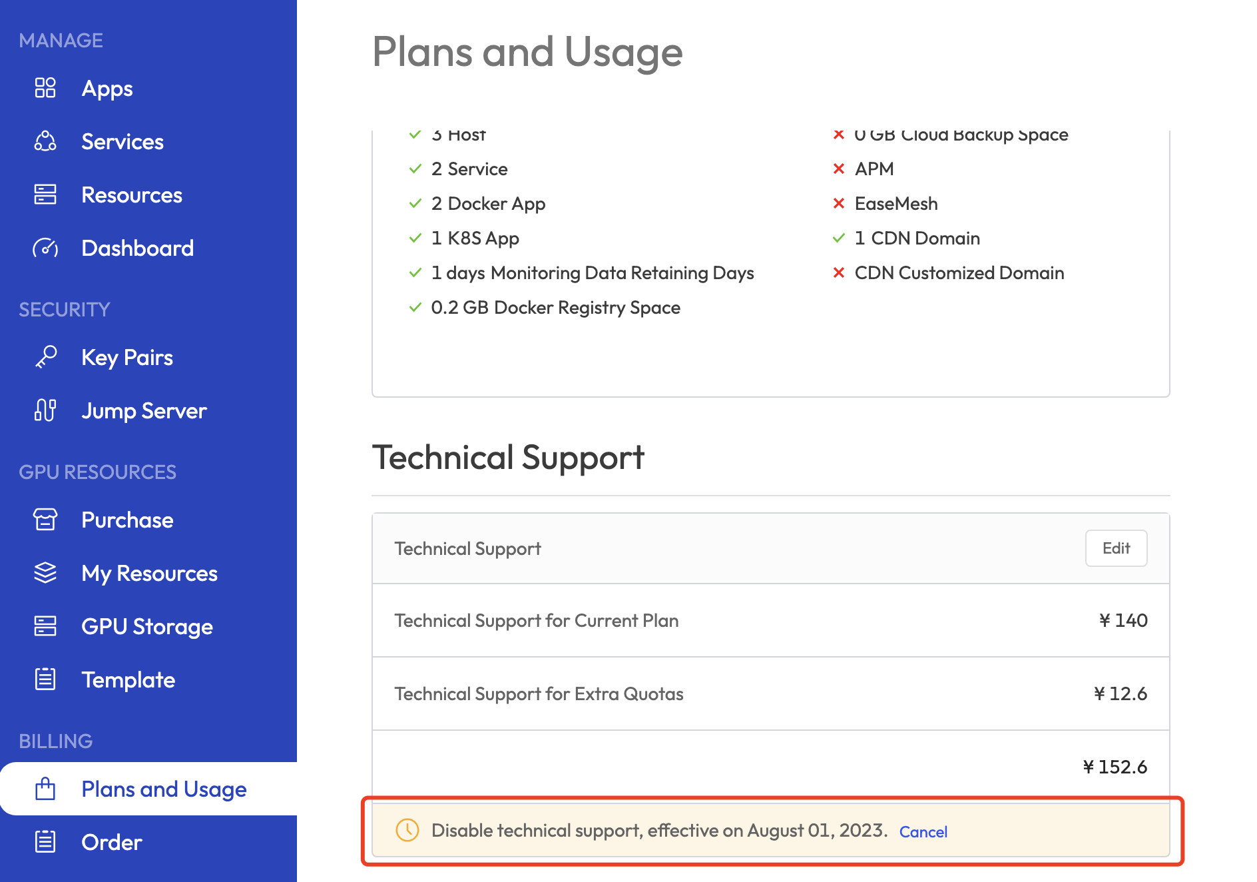Viewport: 1257px width, 882px height.
Task: Click the Key Pairs key icon
Action: 45,357
